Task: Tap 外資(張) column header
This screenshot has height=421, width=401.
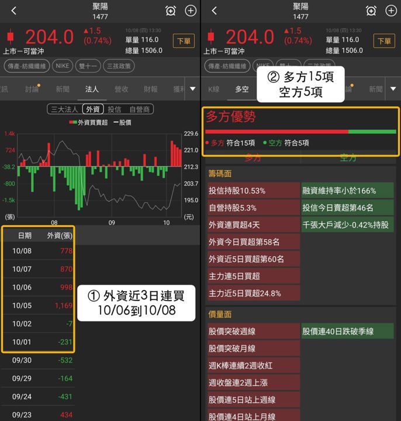Action: [60, 236]
